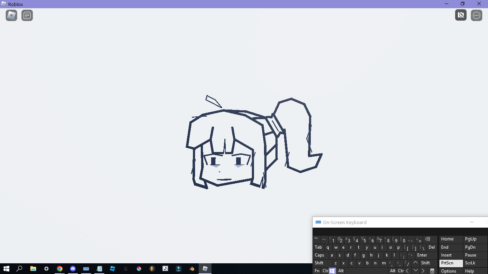Toggle Shift key beside the z key
This screenshot has height=274, width=488.
coord(323,263)
